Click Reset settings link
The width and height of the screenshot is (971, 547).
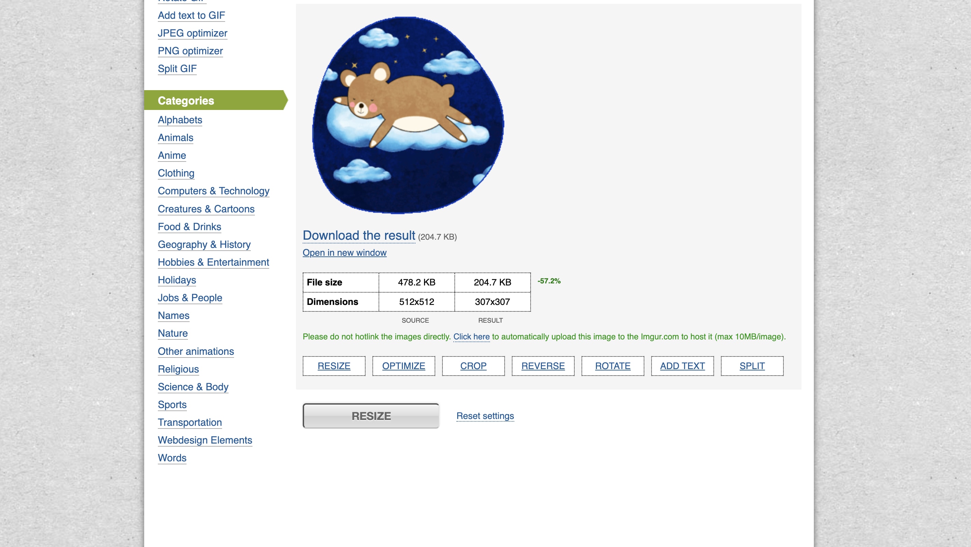[x=485, y=416]
